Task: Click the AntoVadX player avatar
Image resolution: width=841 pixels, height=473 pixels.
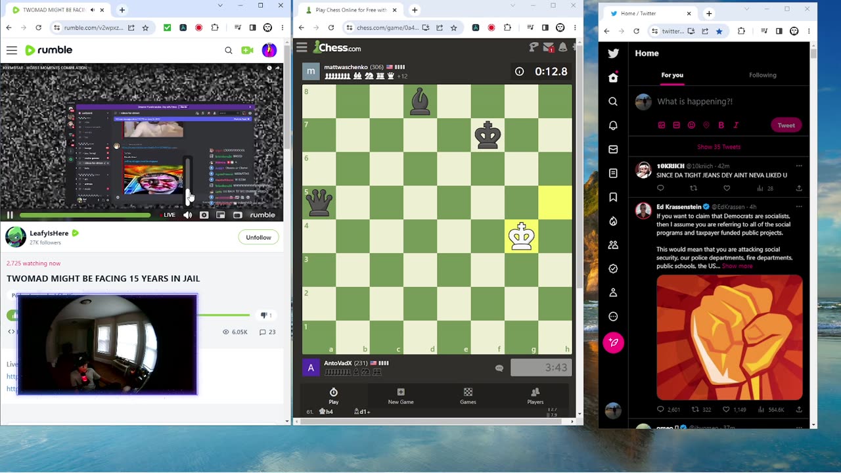Action: click(x=311, y=367)
